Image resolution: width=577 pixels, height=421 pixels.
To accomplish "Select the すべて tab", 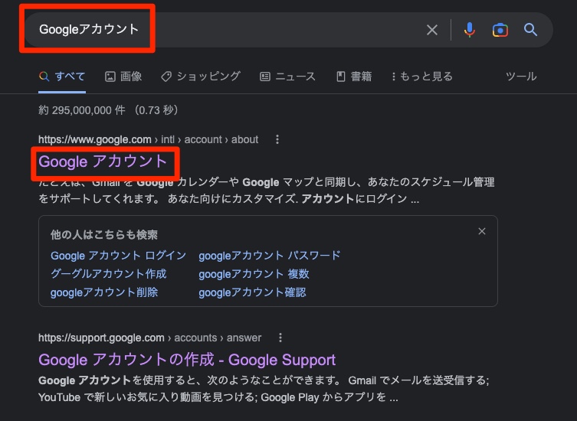I will coord(62,77).
